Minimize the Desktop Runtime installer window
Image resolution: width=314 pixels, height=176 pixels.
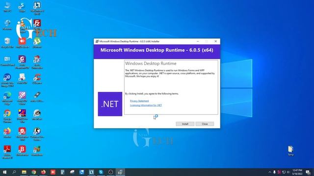tap(198, 41)
